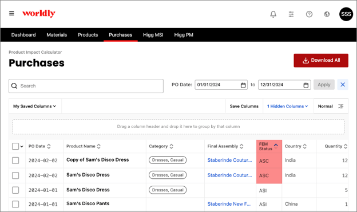Image resolution: width=357 pixels, height=212 pixels.
Task: Check the 2024-02-02 Sam's Disco Dress row
Action: [x=15, y=175]
